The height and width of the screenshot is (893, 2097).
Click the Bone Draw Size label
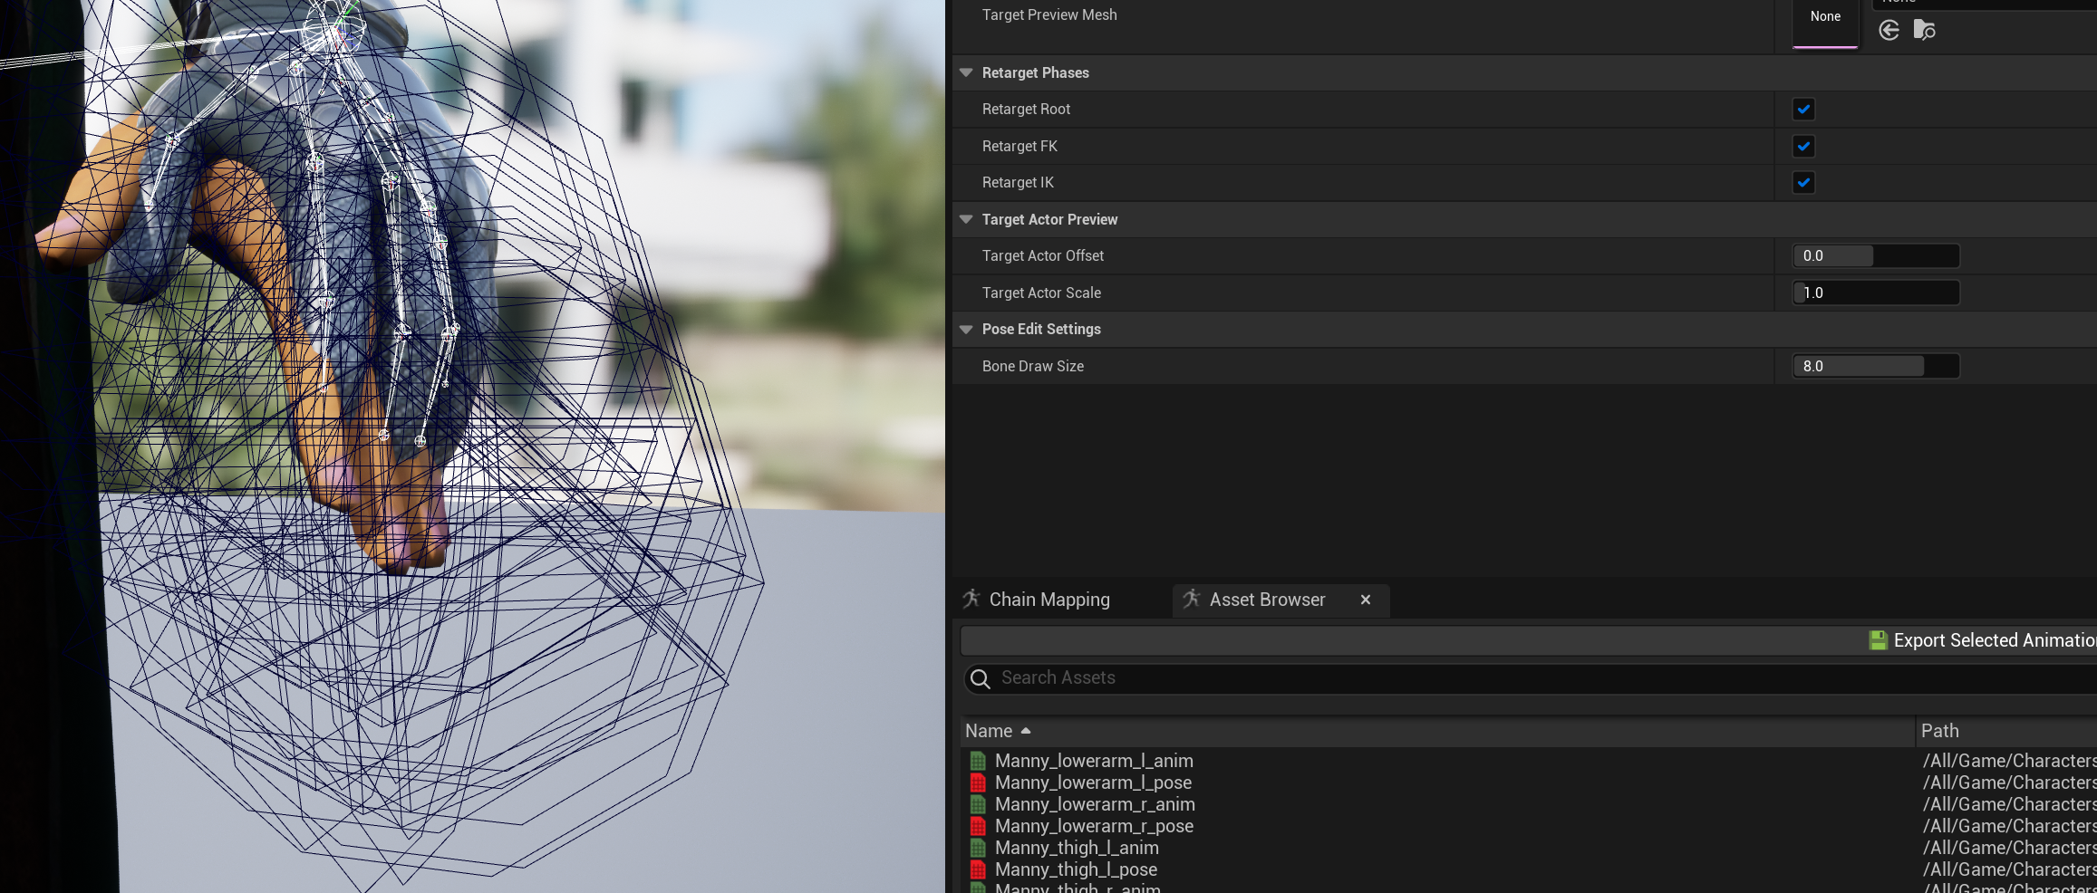coord(1033,366)
